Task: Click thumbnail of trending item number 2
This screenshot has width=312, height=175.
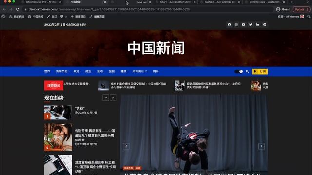Action: tap(58, 137)
